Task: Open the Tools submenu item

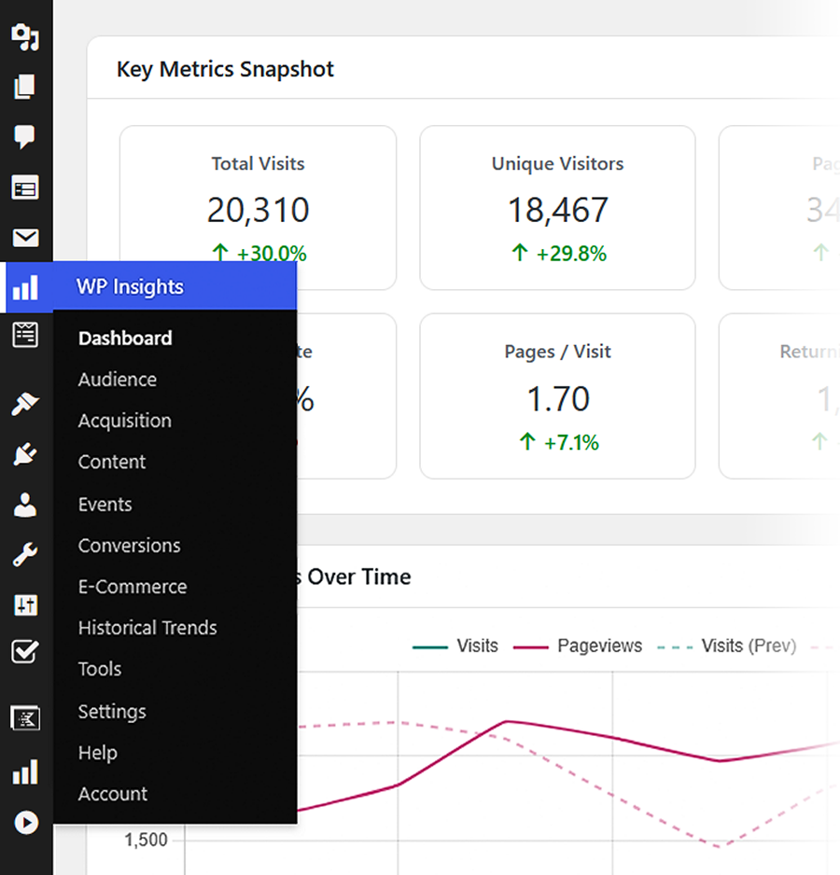Action: click(100, 669)
